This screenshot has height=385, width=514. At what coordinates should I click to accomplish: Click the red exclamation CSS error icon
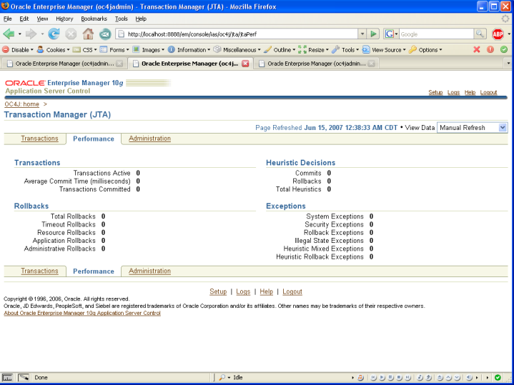coord(490,50)
